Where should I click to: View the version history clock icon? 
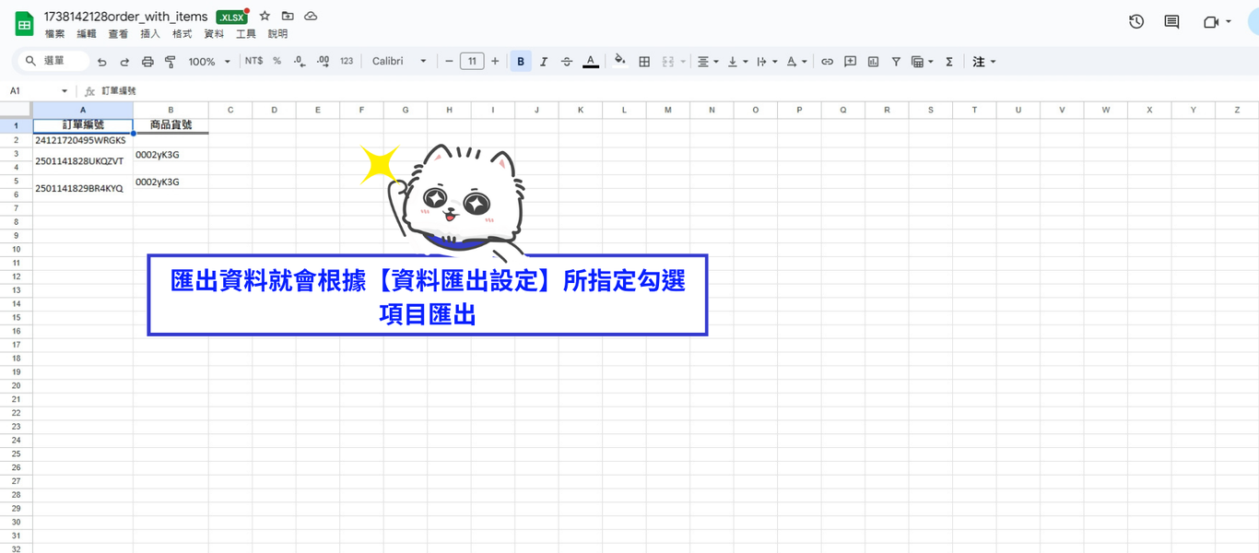point(1136,22)
